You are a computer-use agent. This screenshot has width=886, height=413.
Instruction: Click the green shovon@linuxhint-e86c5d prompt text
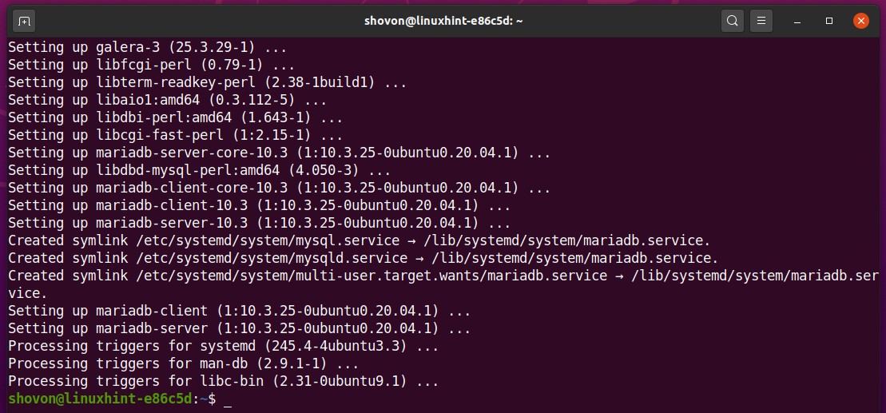(101, 399)
